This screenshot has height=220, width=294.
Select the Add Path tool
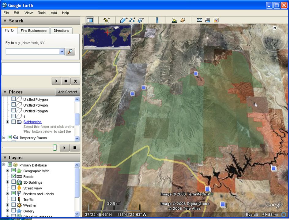132,20
